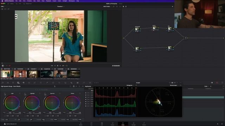225x126 pixels.
Task: Open the DaVinci Resolve app menu
Action: pos(9,1)
